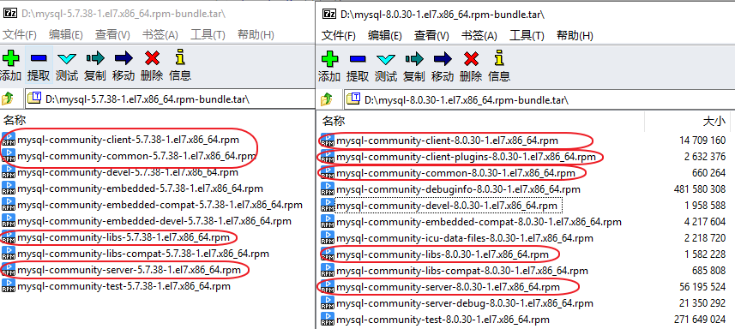The image size is (735, 329).
Task: Click size value 14 709 160
Action: point(702,141)
